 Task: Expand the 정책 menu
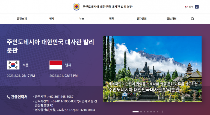[x=111, y=19]
